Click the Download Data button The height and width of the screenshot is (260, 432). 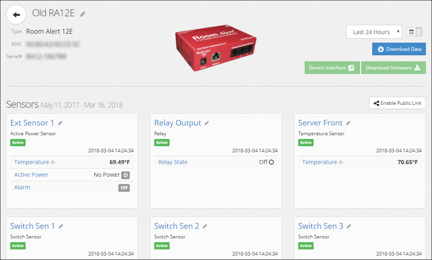(399, 49)
